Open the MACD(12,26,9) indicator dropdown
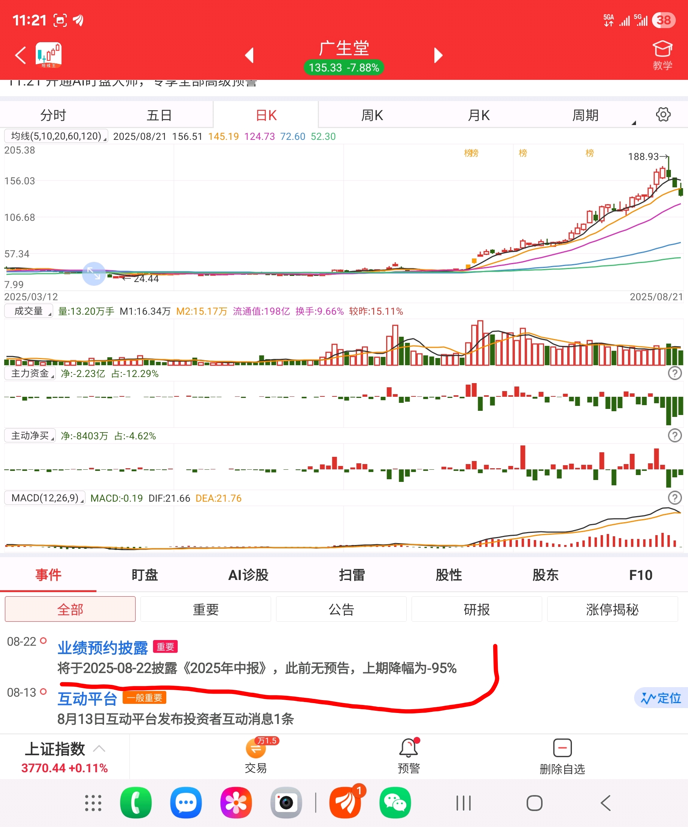This screenshot has height=827, width=688. tap(45, 497)
